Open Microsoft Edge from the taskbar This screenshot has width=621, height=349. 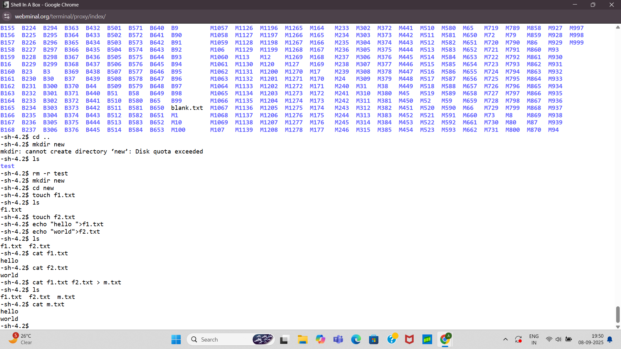(356, 339)
